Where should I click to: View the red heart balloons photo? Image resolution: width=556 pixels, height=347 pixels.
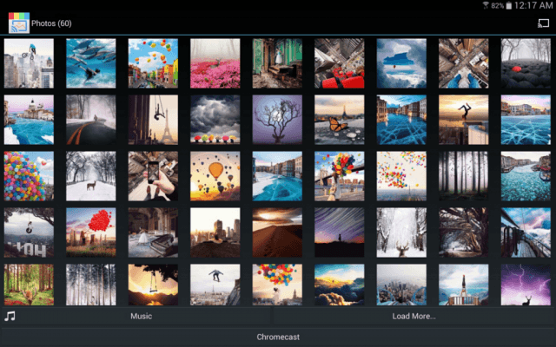(90, 232)
